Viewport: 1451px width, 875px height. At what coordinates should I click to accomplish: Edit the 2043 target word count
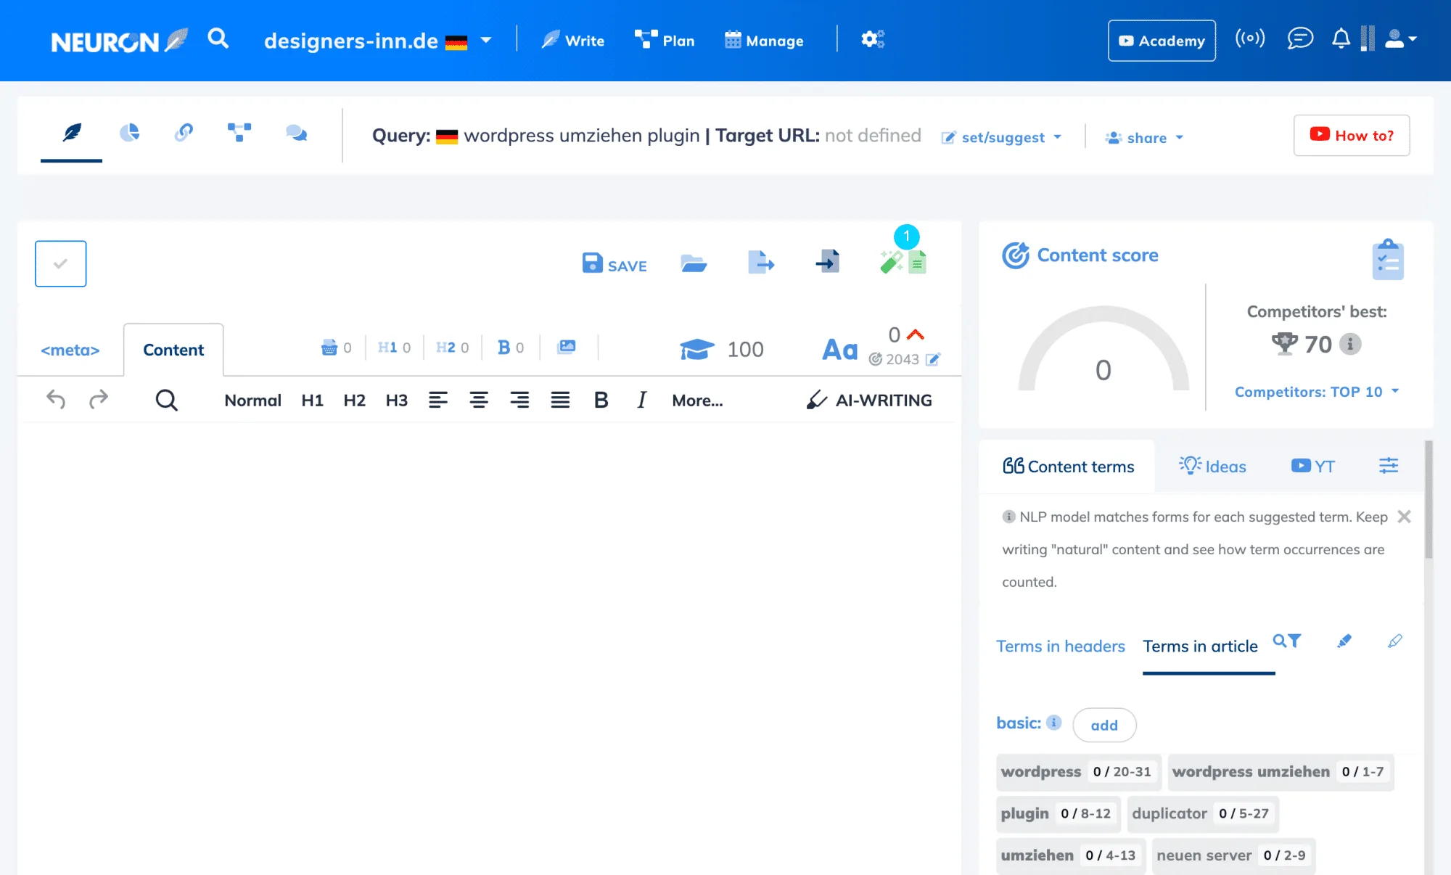(x=933, y=359)
